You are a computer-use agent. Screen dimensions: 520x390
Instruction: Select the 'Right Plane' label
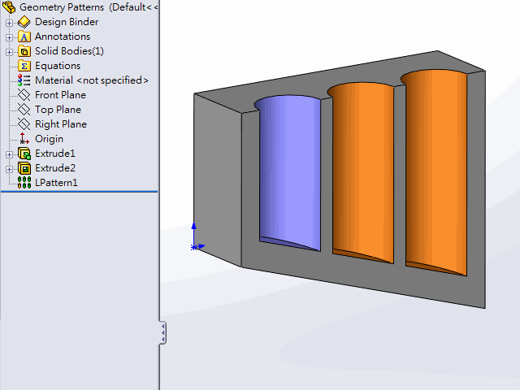61,124
